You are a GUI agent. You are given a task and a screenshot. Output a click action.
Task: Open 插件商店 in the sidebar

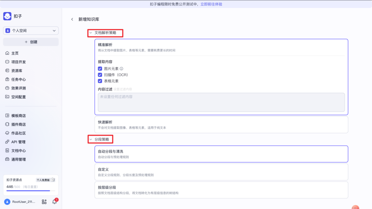point(18,124)
